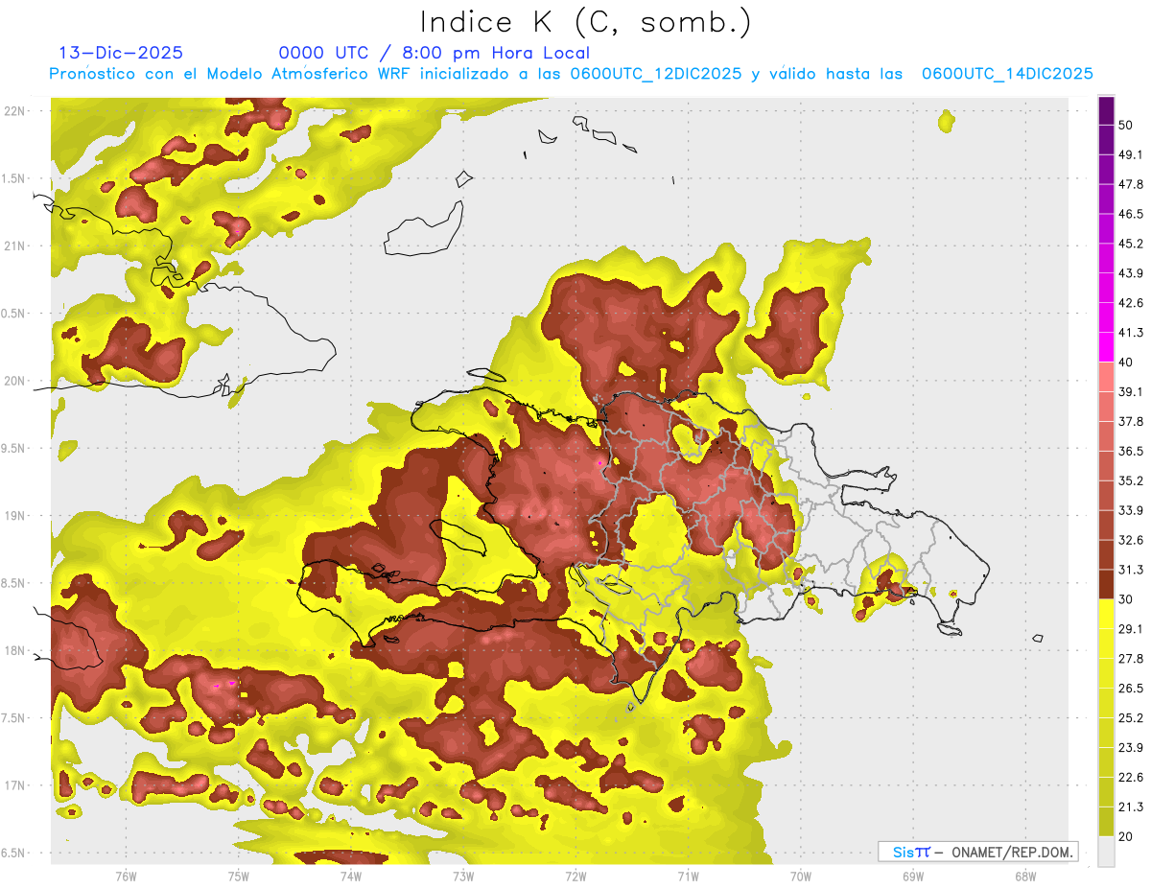Click the colorbar value "33.9"

tap(1131, 510)
